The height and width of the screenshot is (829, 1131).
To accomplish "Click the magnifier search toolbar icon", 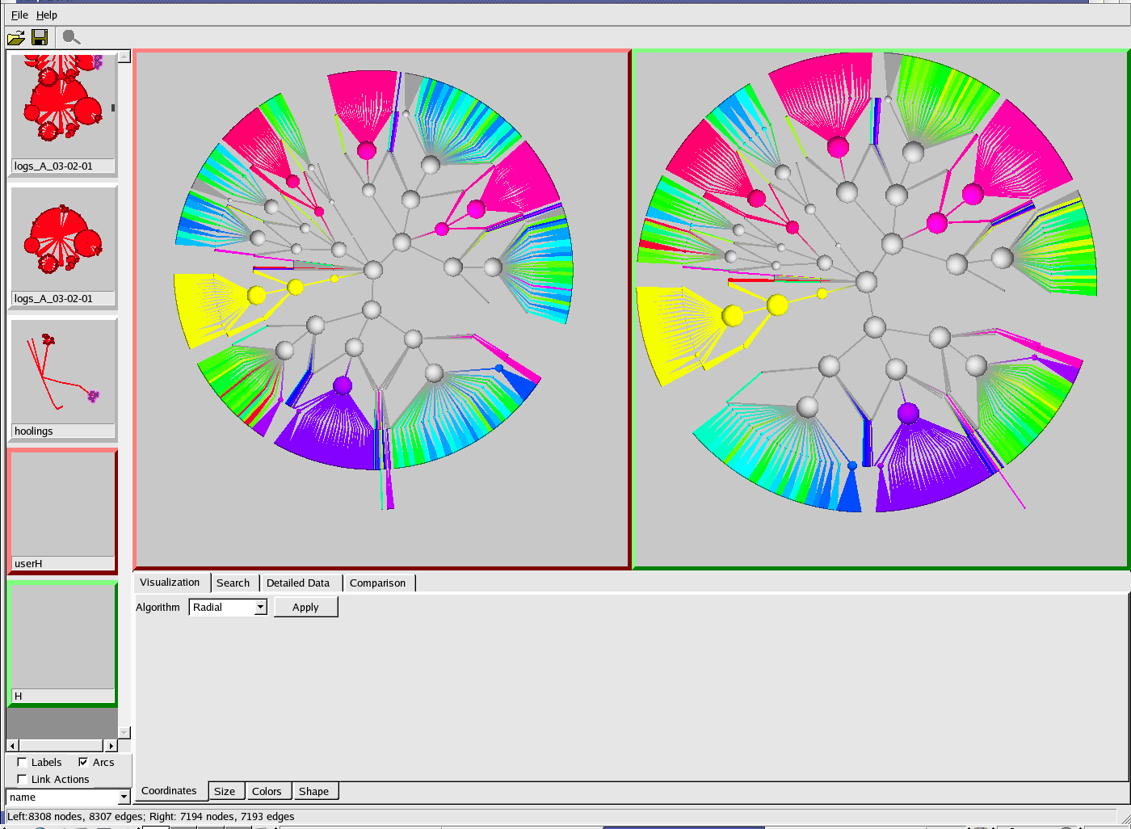I will pyautogui.click(x=71, y=37).
